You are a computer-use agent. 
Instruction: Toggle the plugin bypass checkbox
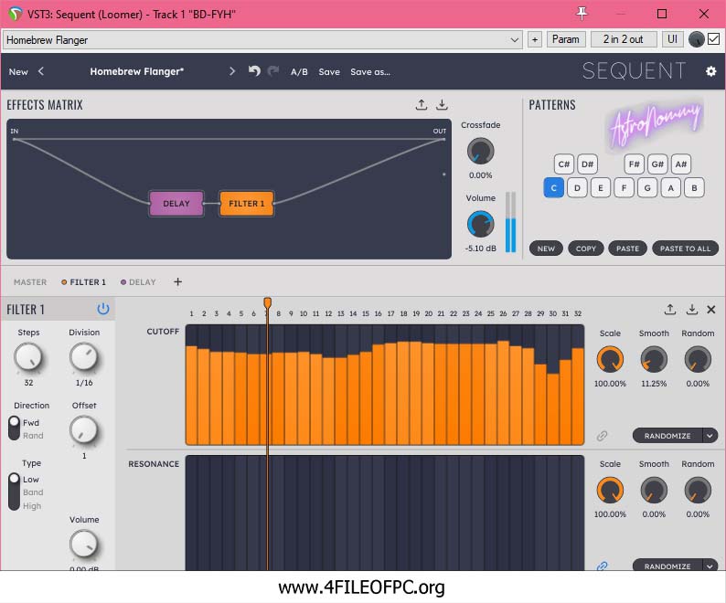pyautogui.click(x=713, y=39)
